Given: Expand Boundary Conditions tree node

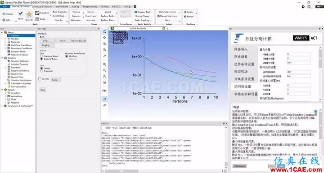Looking at the screenshot, I should coord(5,48).
